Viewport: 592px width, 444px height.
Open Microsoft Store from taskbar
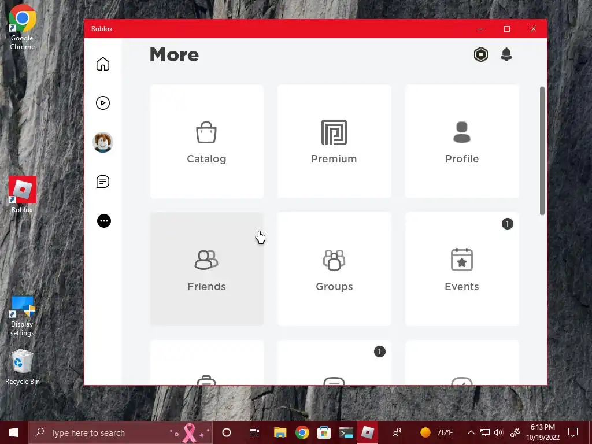coord(324,432)
